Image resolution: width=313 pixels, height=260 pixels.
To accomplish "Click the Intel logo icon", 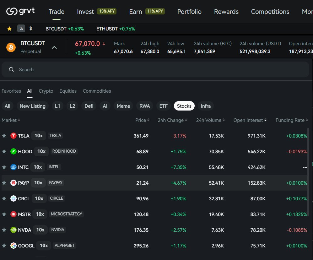I will (13, 167).
